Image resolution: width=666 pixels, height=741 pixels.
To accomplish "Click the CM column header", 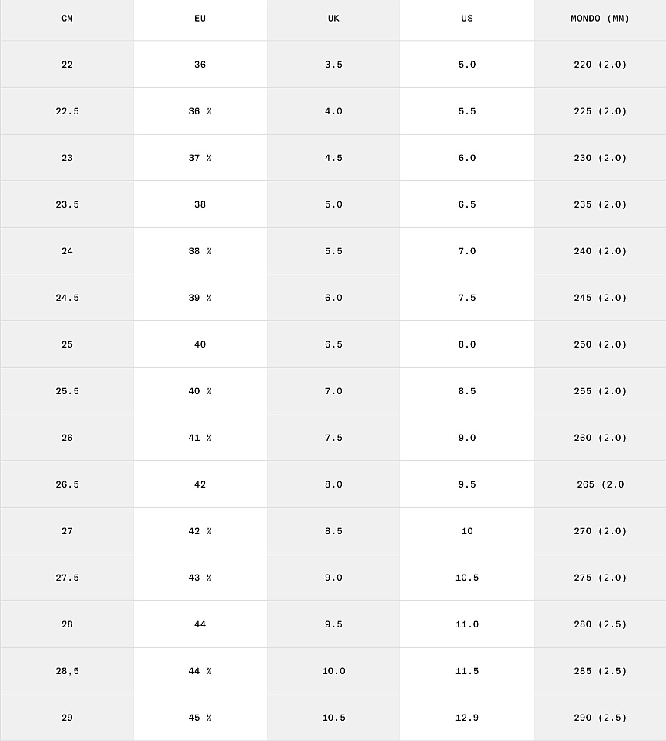I will tap(67, 19).
